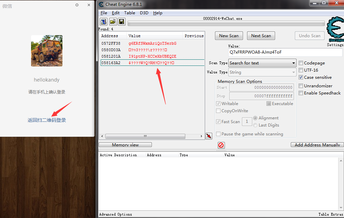344x218 pixels.
Task: Select the Alignment radio button
Action: (255, 118)
